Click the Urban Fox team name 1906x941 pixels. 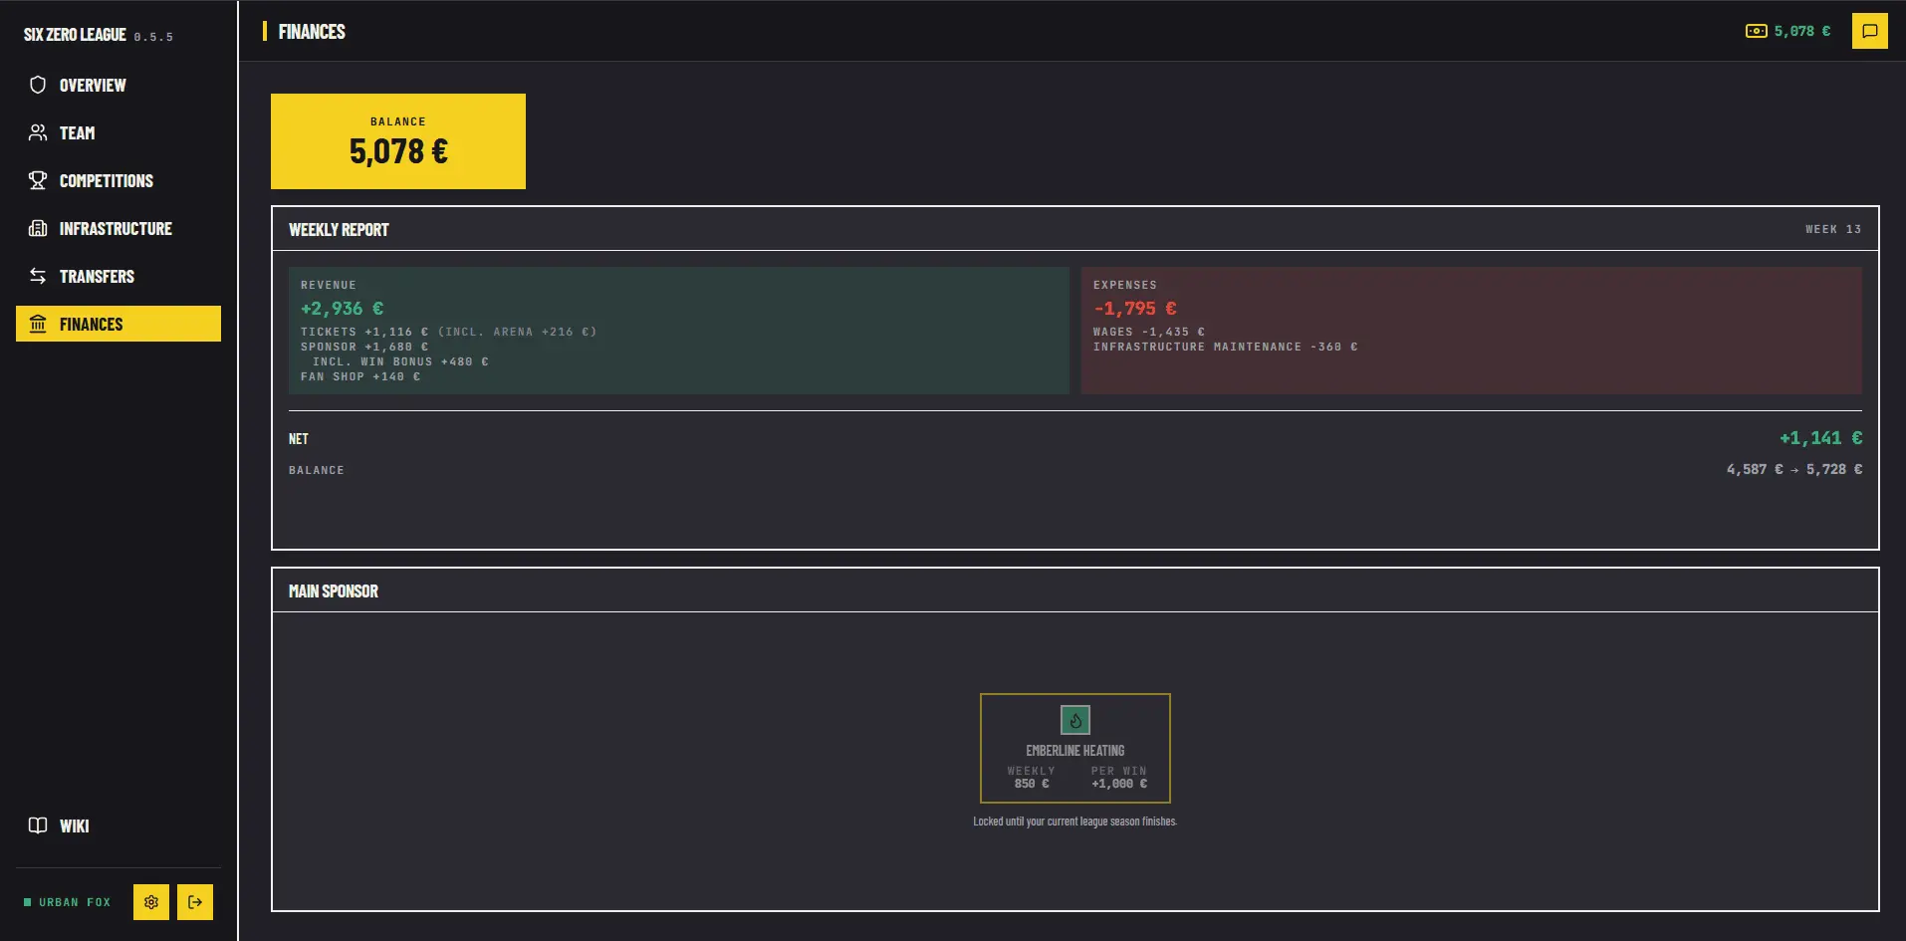coord(75,902)
